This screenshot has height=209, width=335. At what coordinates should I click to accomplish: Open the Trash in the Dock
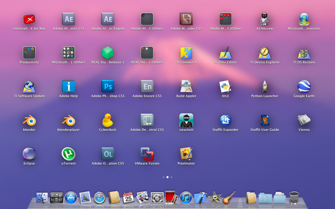pos(294,198)
